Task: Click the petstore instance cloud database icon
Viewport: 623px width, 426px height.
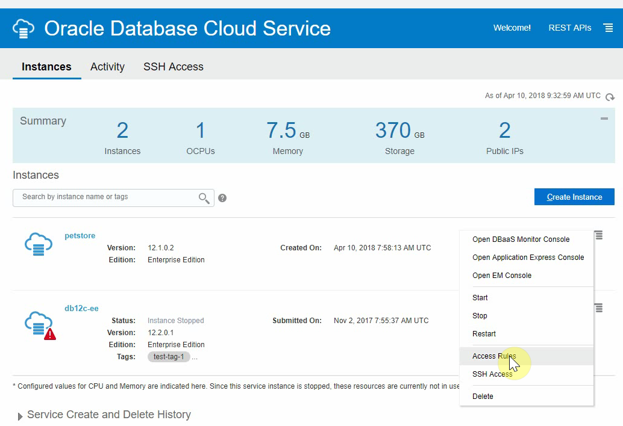Action: 39,244
